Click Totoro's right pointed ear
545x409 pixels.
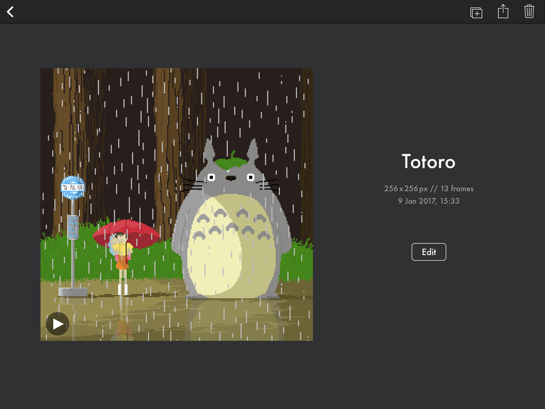click(x=253, y=150)
